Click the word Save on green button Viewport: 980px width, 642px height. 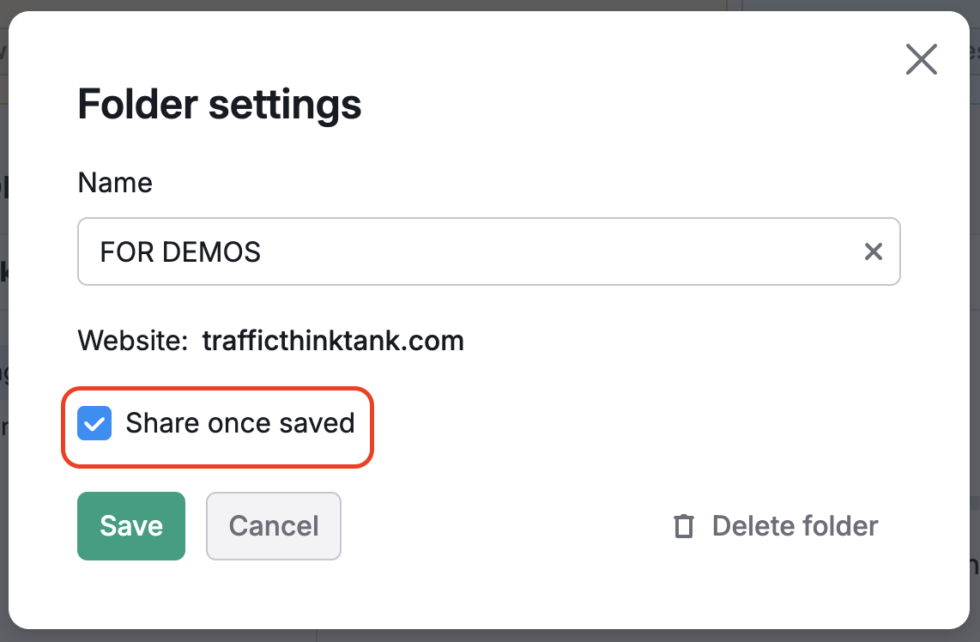(x=131, y=526)
